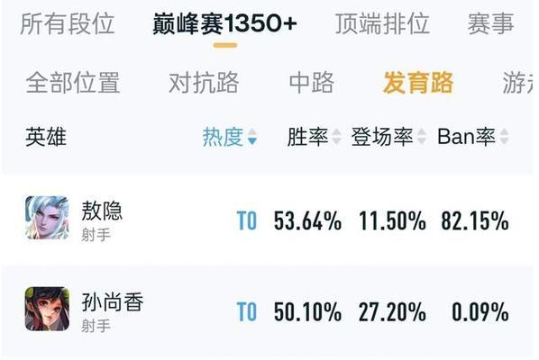Click 热度 column header

224,137
